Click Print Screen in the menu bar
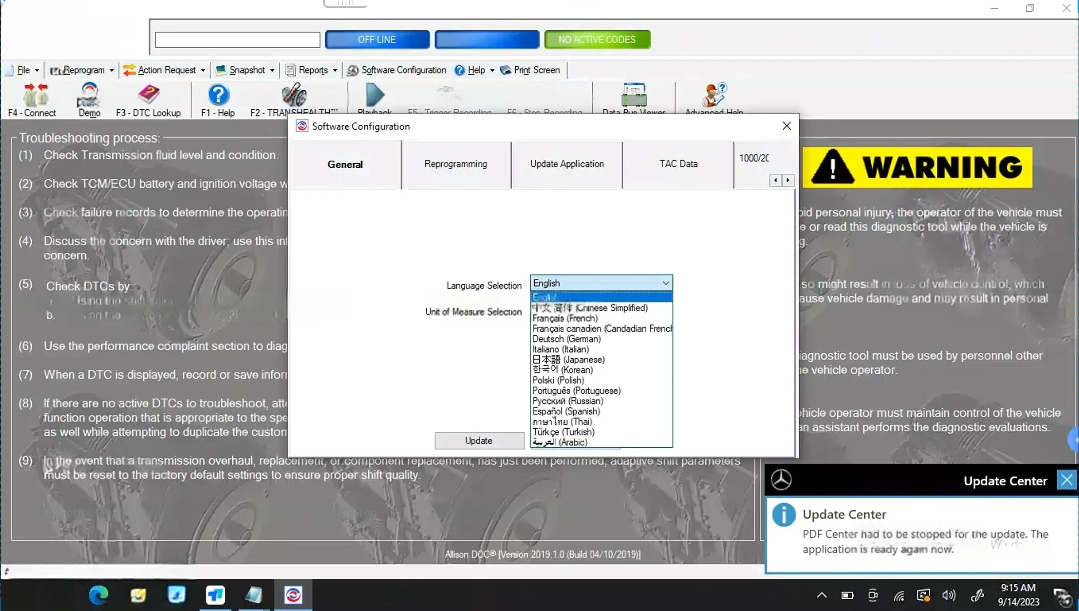The image size is (1079, 611). pyautogui.click(x=530, y=70)
